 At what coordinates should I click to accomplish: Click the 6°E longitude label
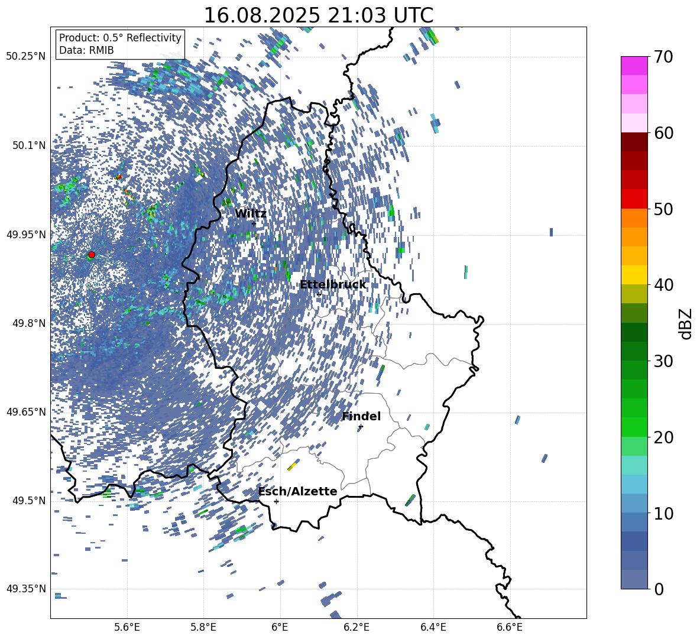[280, 627]
